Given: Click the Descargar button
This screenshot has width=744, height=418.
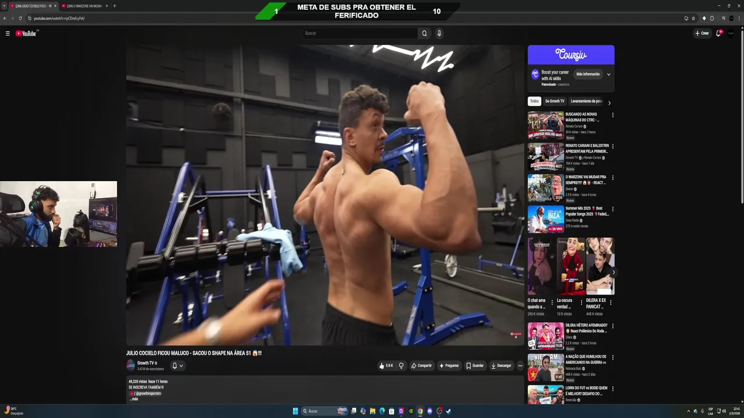Looking at the screenshot, I should 501,366.
